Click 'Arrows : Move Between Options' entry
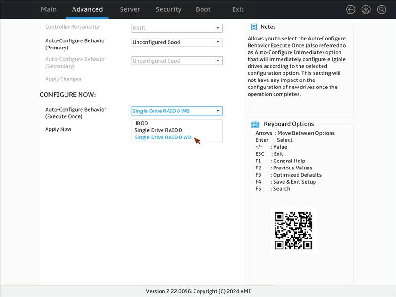This screenshot has width=396, height=297. click(295, 133)
